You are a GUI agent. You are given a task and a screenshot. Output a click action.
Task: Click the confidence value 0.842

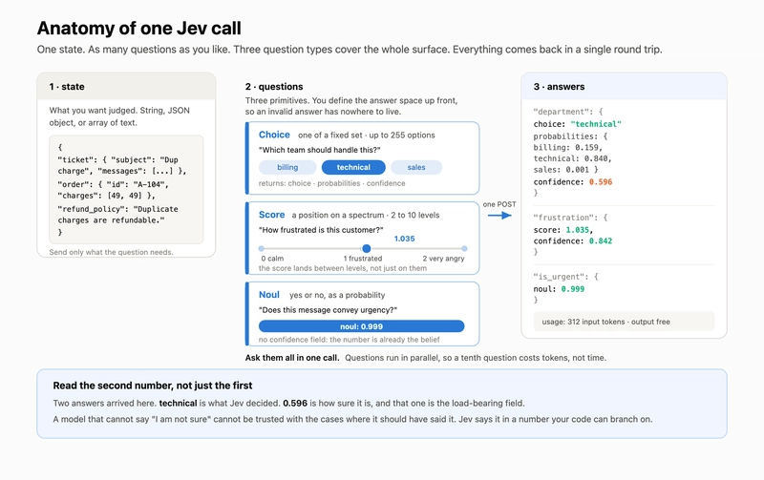pyautogui.click(x=601, y=241)
